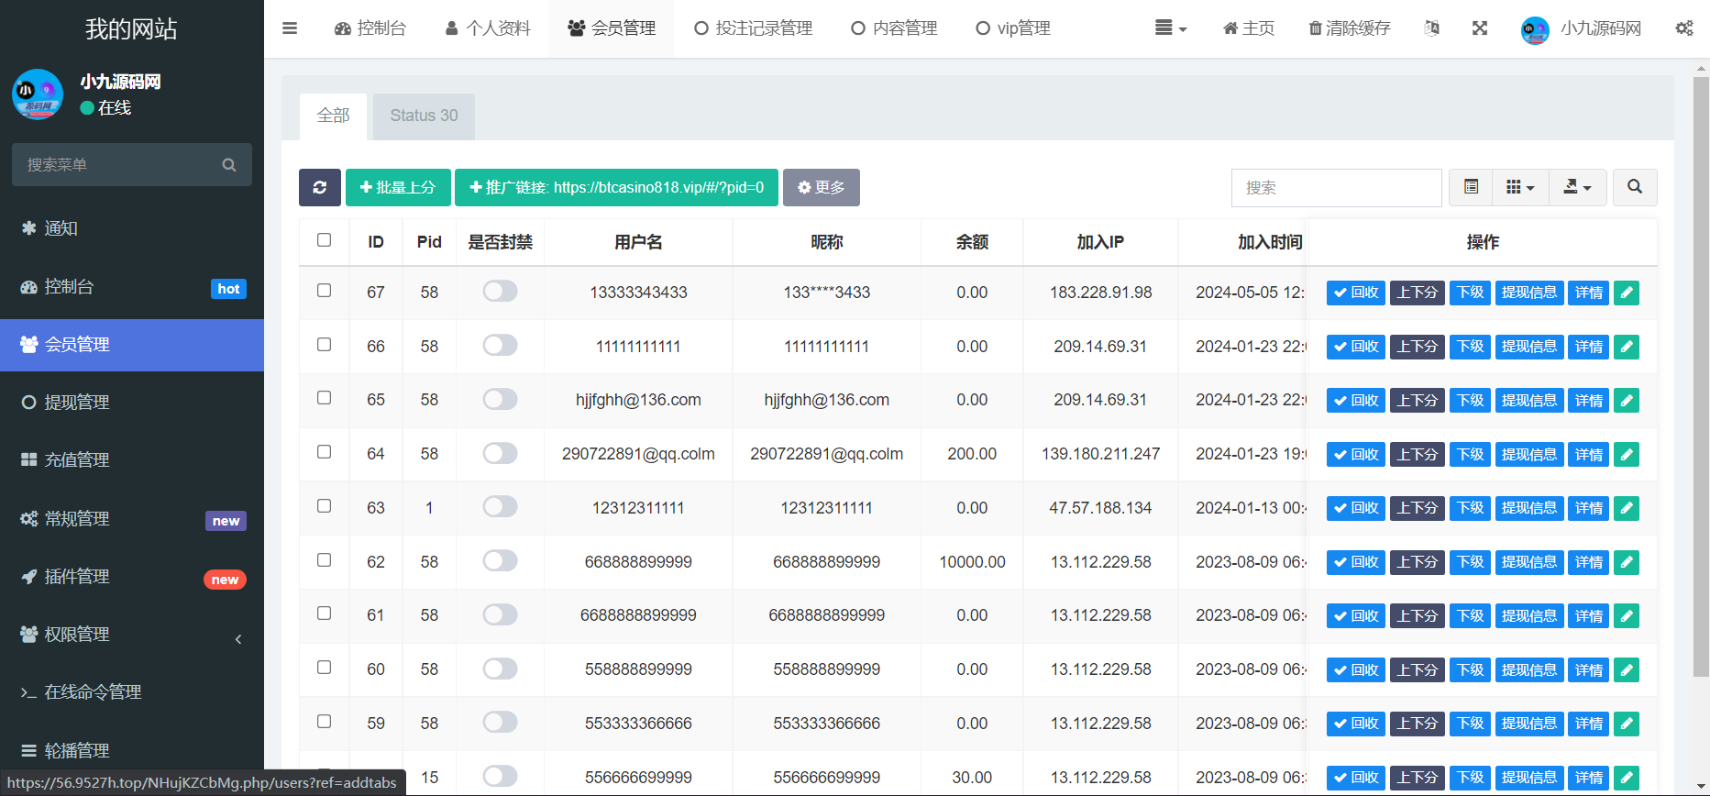The height and width of the screenshot is (796, 1710).
Task: Click 主页 home link in header
Action: click(x=1249, y=28)
